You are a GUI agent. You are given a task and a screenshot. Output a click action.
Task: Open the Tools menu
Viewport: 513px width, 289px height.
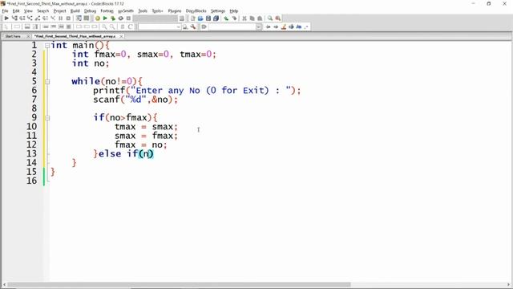tap(143, 10)
